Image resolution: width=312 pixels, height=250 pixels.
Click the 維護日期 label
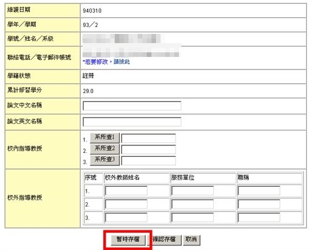pyautogui.click(x=19, y=10)
